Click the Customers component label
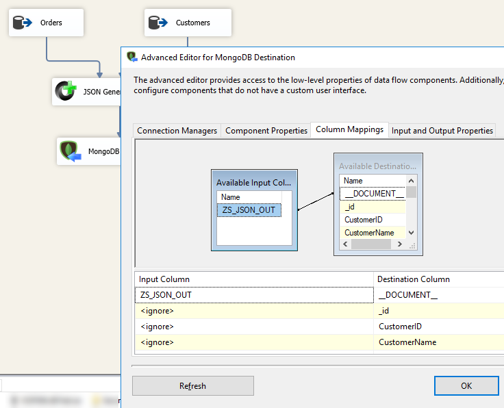This screenshot has height=408, width=504. click(x=193, y=23)
